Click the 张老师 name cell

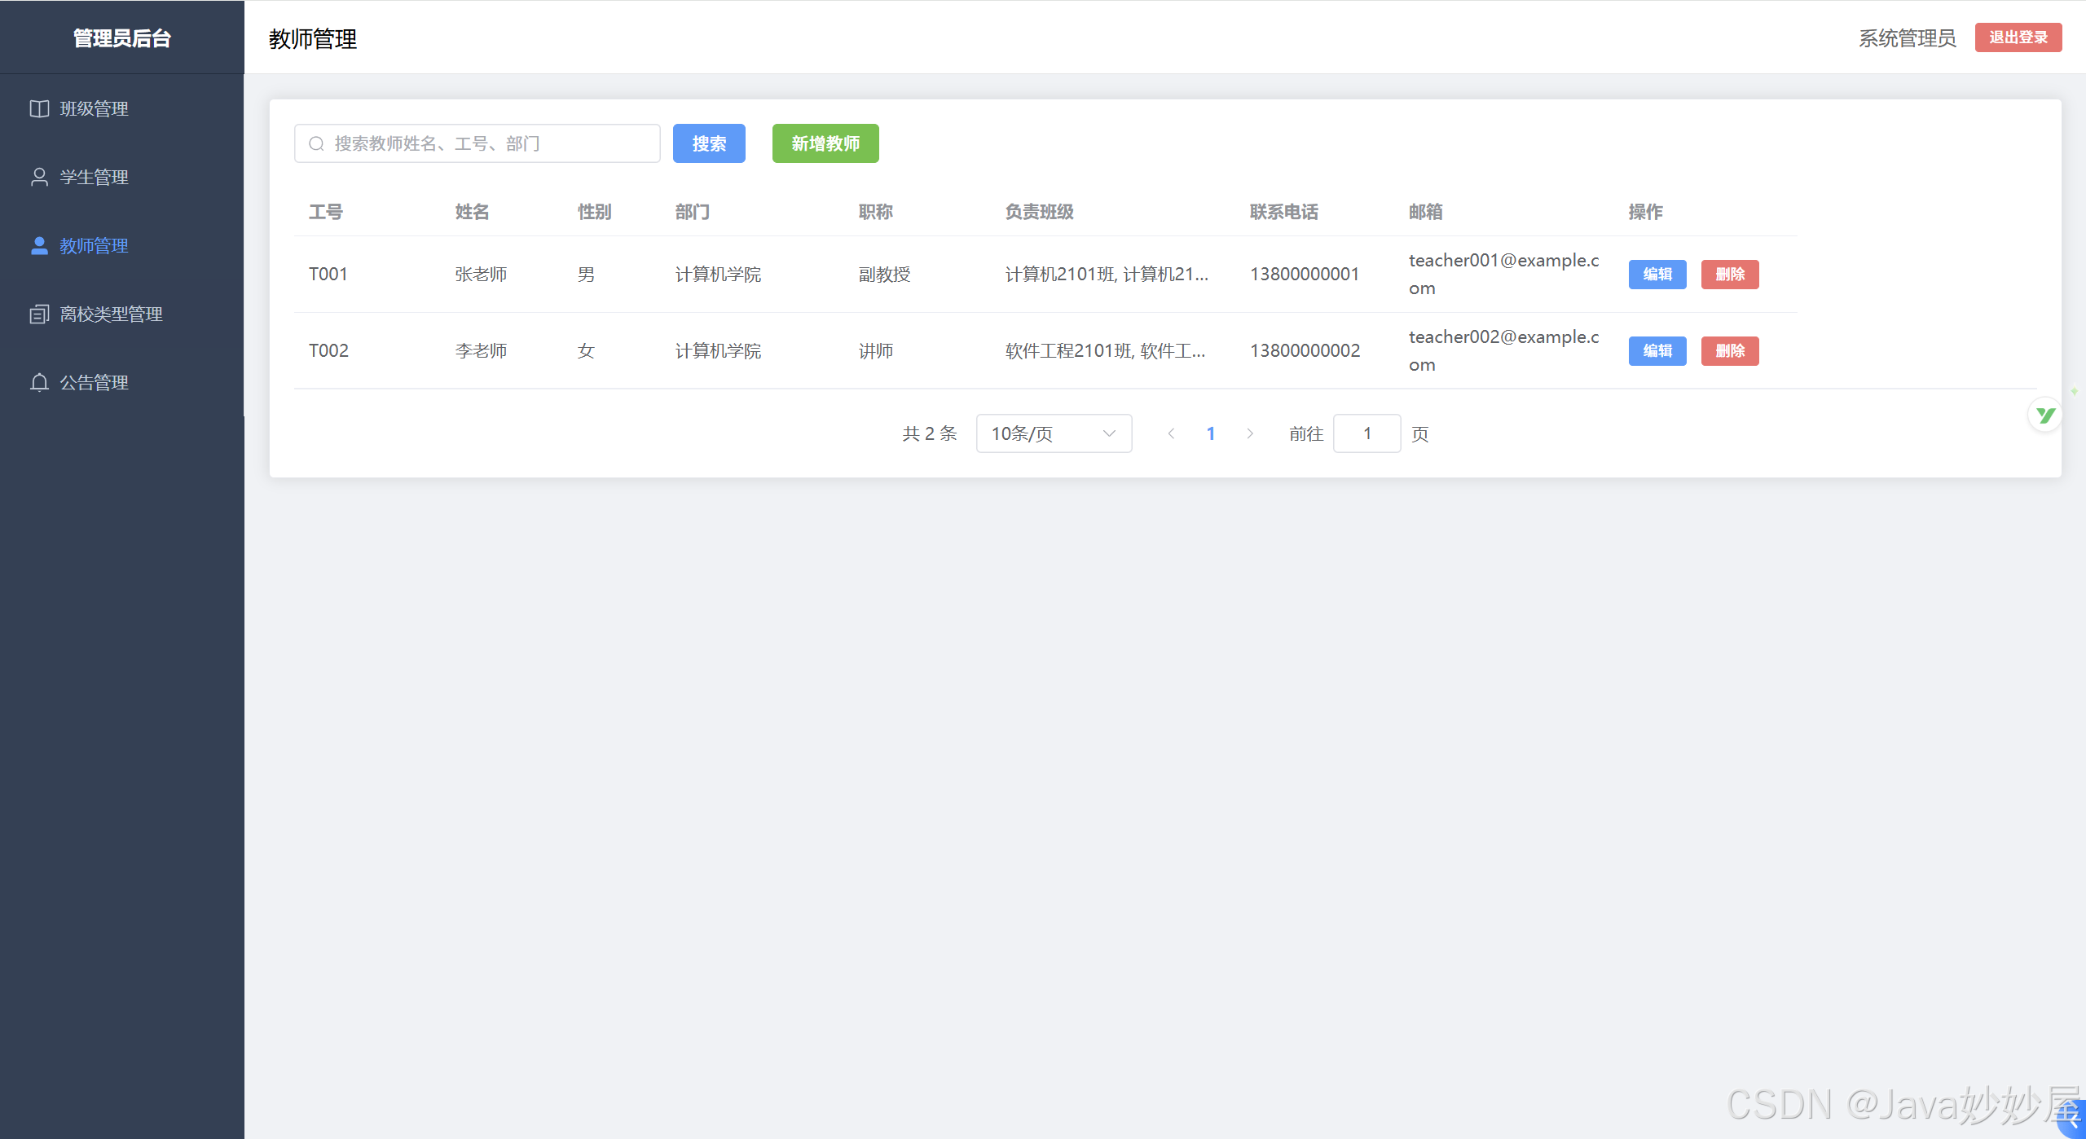[x=482, y=275]
